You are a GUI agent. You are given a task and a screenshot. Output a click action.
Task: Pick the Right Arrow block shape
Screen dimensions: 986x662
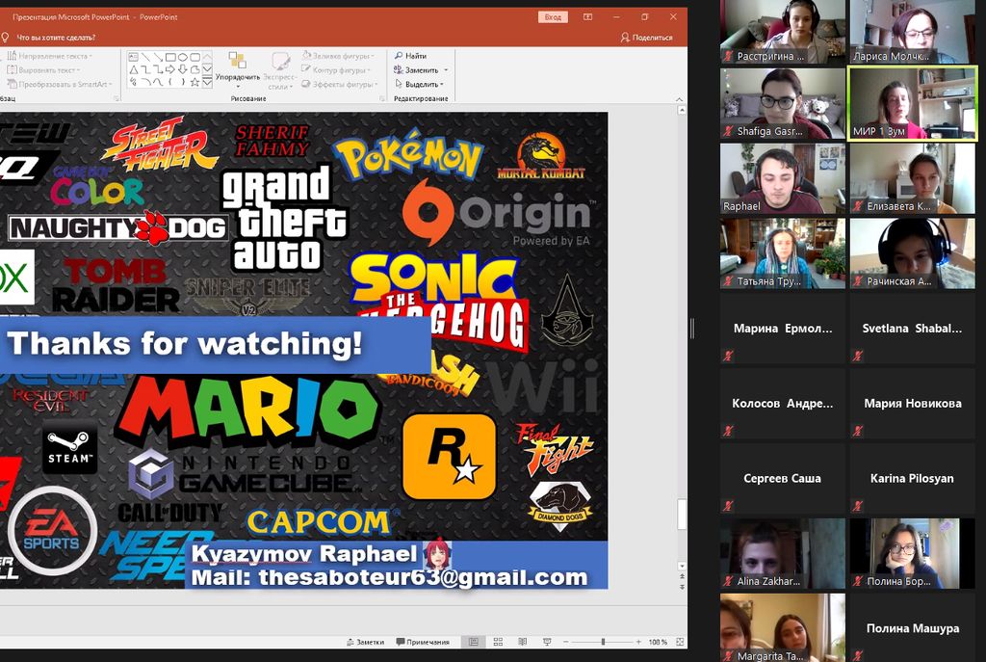point(170,69)
